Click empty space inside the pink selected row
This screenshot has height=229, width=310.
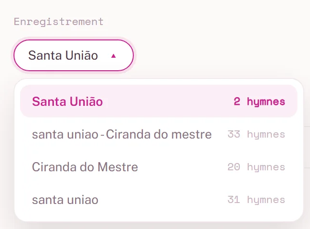[168, 101]
